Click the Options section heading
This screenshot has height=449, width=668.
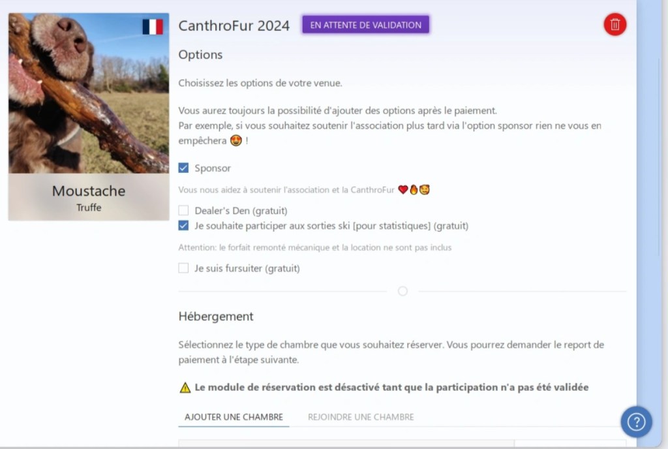click(x=200, y=55)
